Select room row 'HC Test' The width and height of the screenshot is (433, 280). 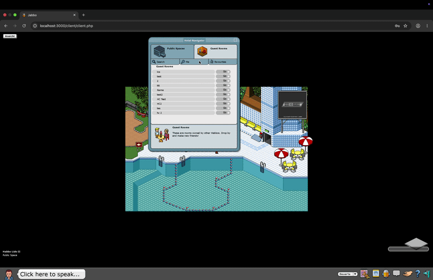point(183,99)
